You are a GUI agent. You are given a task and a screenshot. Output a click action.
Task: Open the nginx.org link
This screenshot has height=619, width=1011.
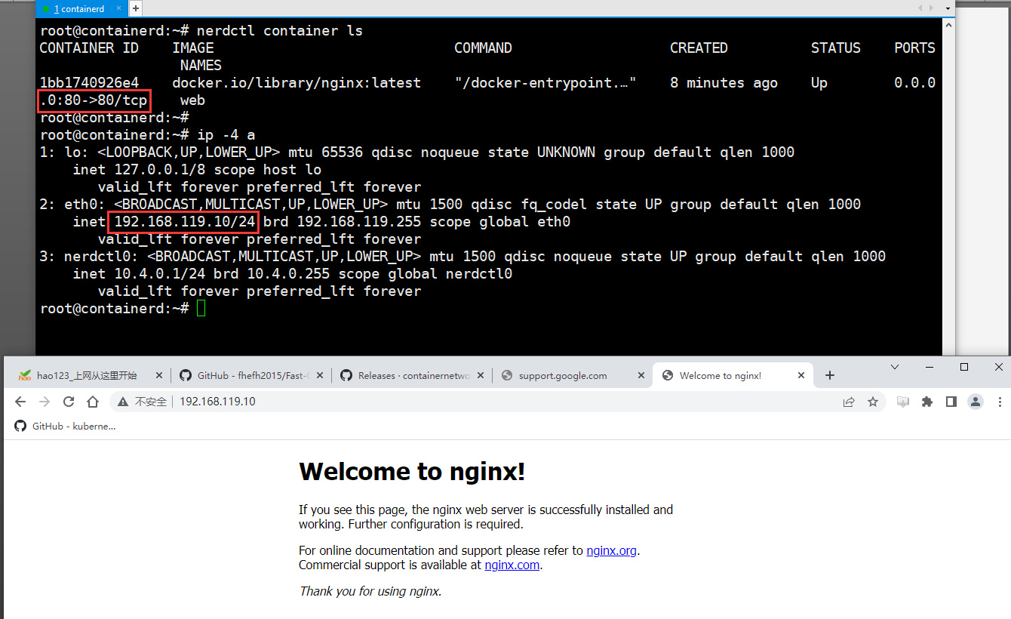click(x=612, y=550)
